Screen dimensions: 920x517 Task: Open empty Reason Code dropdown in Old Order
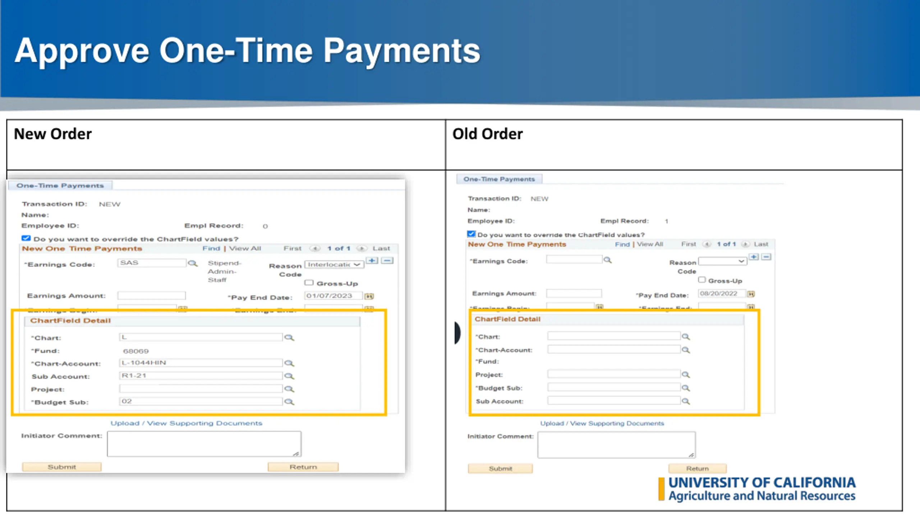[x=722, y=261]
